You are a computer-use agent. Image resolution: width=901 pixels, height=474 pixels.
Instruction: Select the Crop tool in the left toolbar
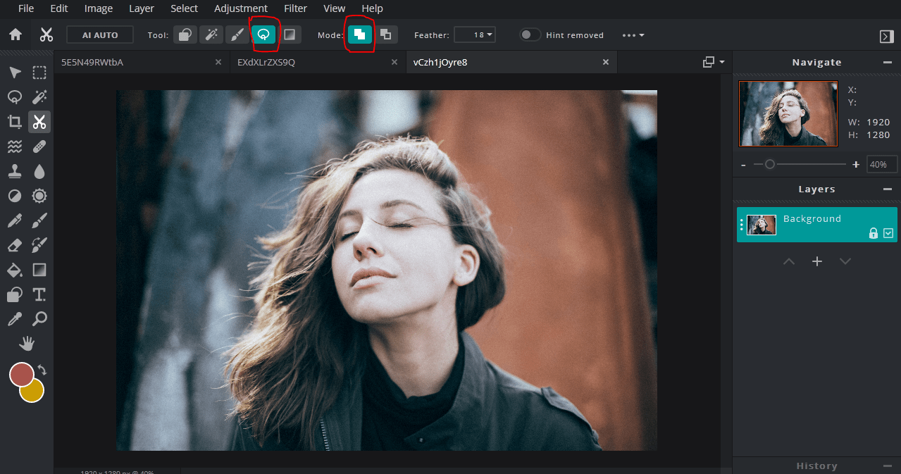pyautogui.click(x=14, y=121)
